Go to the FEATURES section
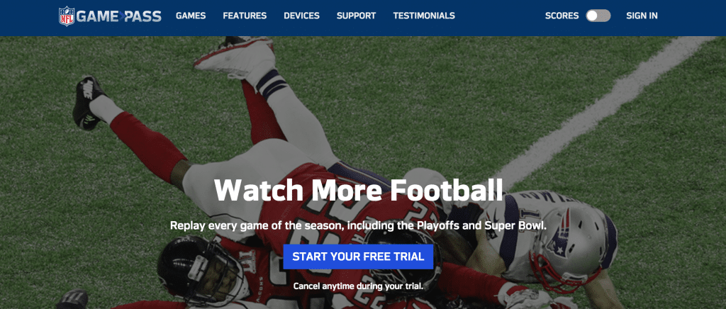The height and width of the screenshot is (309, 726). pos(245,16)
